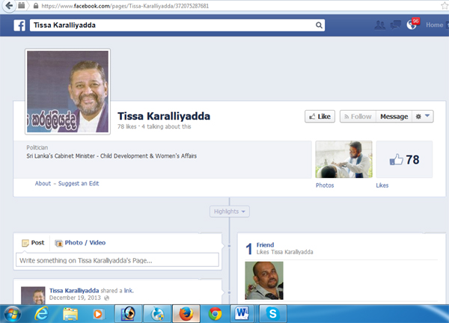
Task: Click the Facebook logo icon
Action: 19,25
